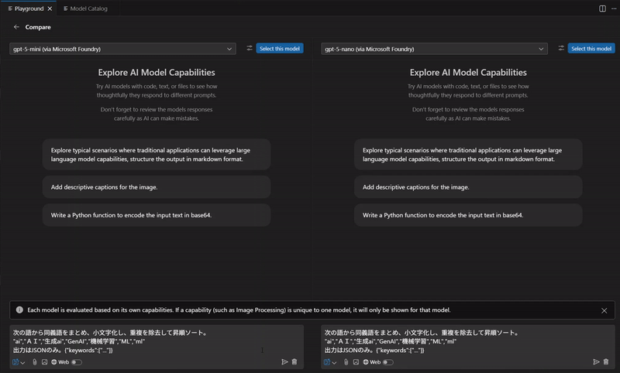
Task: Open parameter settings for gpt-5-nano
Action: coord(560,48)
